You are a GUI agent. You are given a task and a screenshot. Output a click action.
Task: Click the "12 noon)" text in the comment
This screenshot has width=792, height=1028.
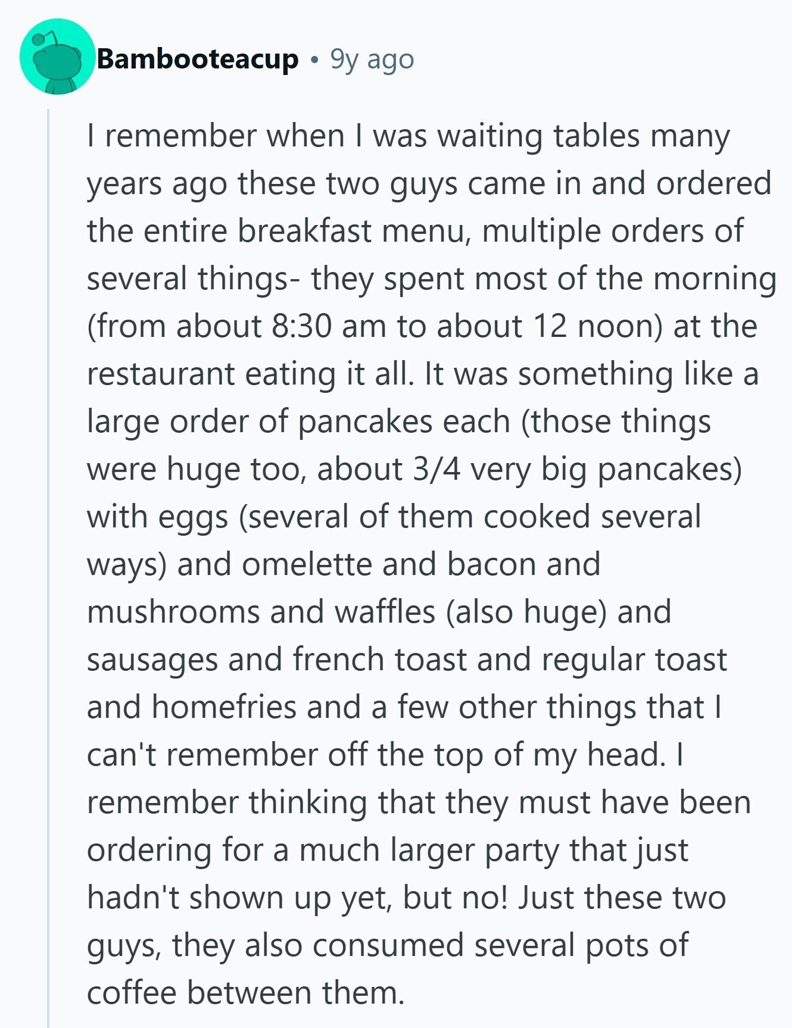598,326
